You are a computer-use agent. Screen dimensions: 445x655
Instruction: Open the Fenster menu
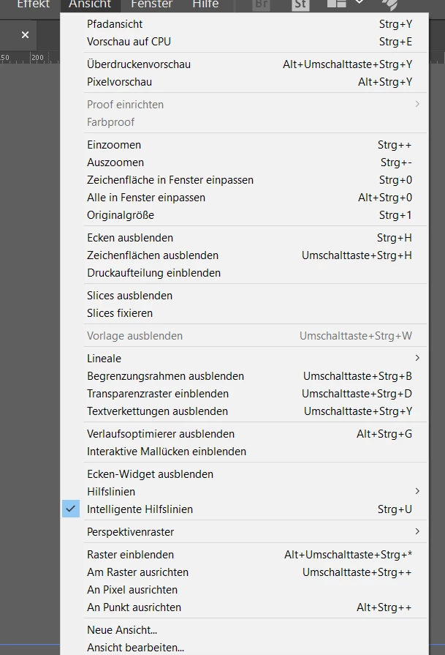[x=152, y=5]
